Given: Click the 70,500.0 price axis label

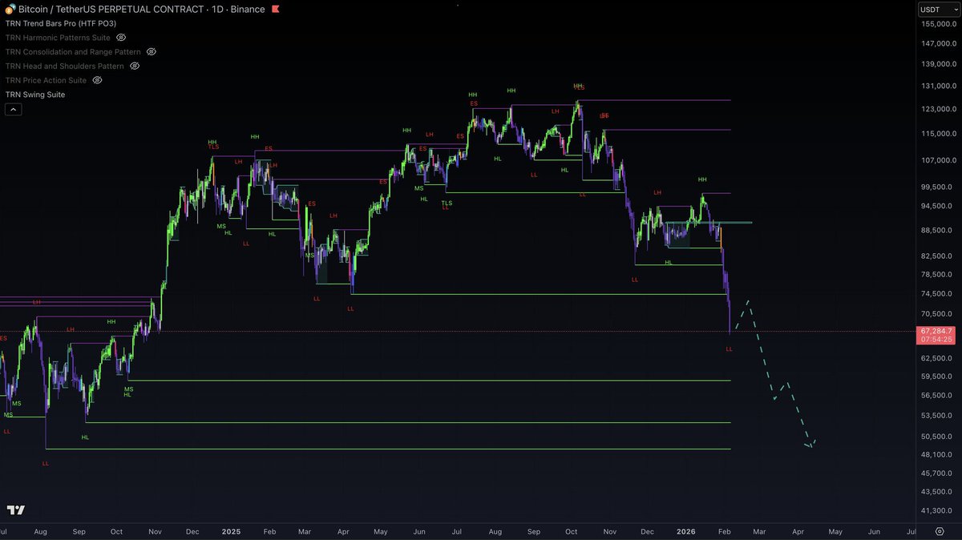Looking at the screenshot, I should [x=936, y=313].
